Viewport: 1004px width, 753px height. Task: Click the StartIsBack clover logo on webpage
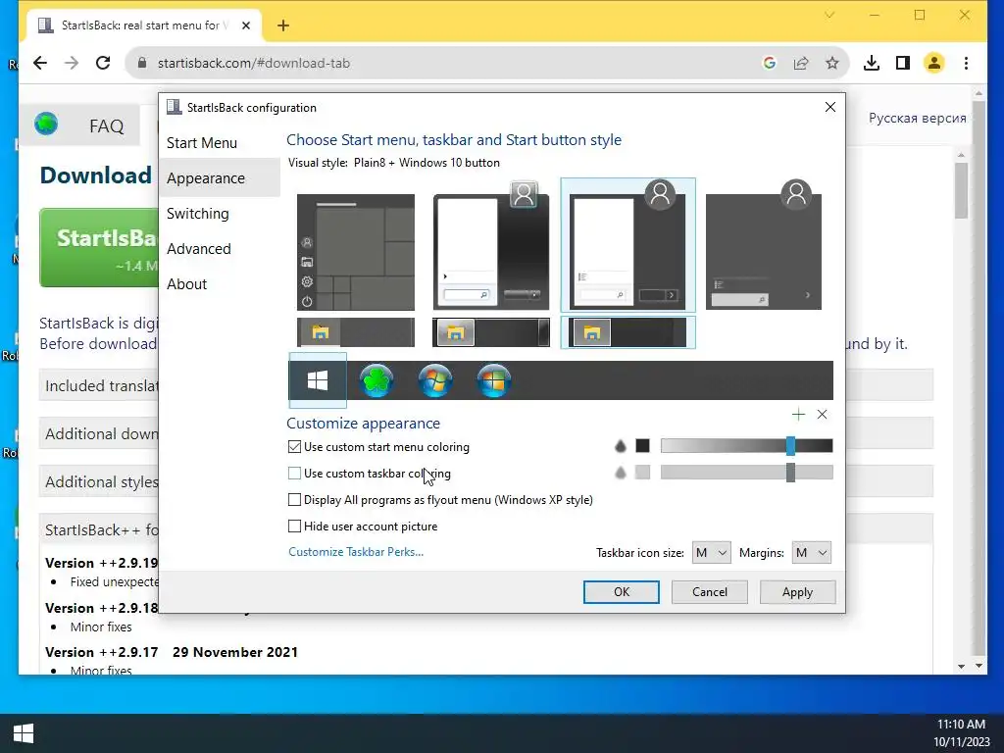click(x=46, y=123)
